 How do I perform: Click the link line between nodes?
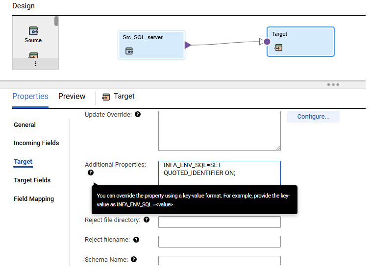[x=225, y=43]
